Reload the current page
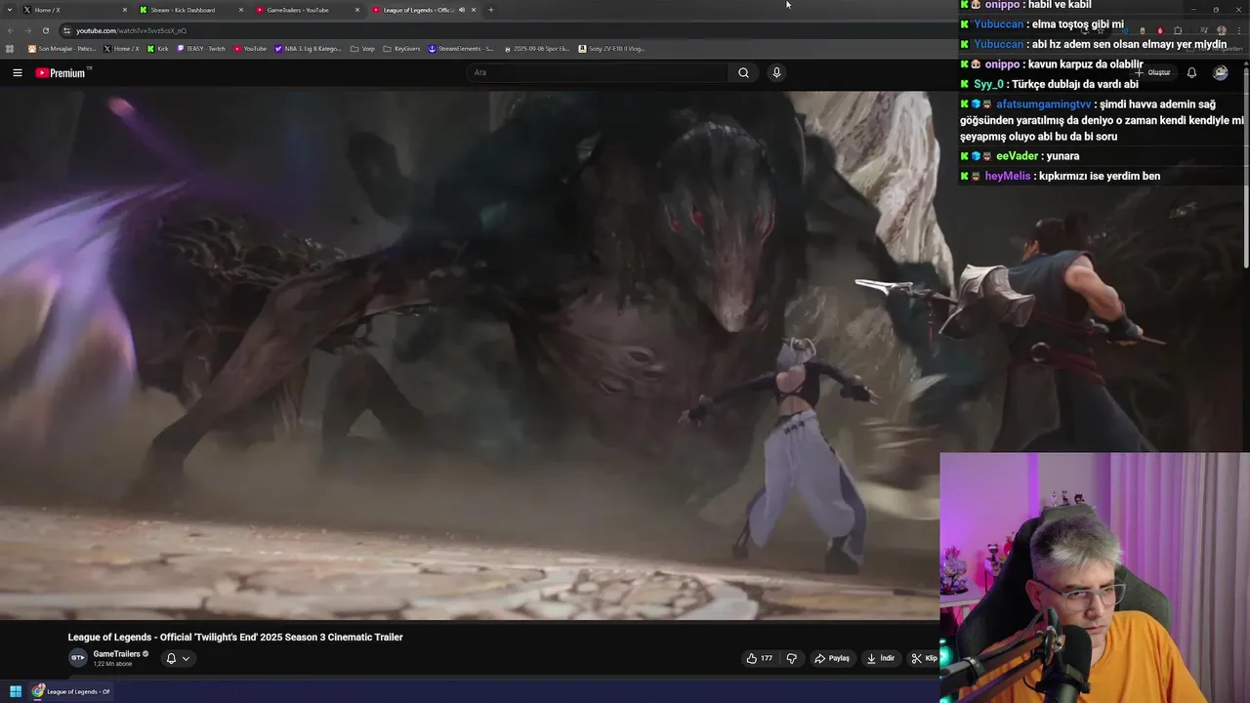Viewport: 1250px width, 703px height. pos(45,30)
